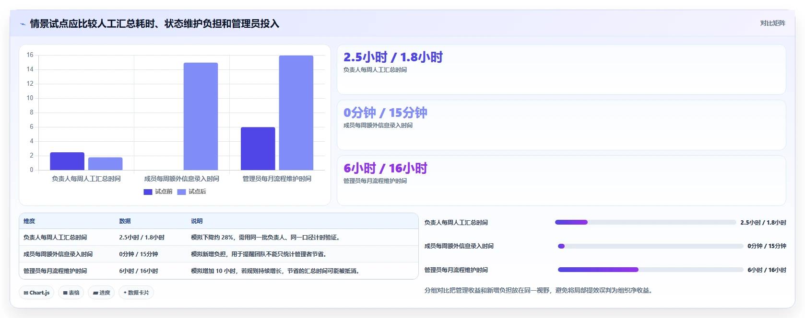This screenshot has height=318, width=805.
Task: Click the small icon before the card title
Action: 23,24
